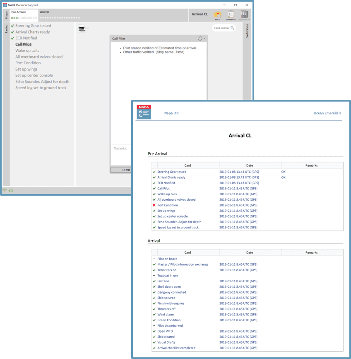Click into the Remarks text field
The image size is (351, 359).
[121, 155]
